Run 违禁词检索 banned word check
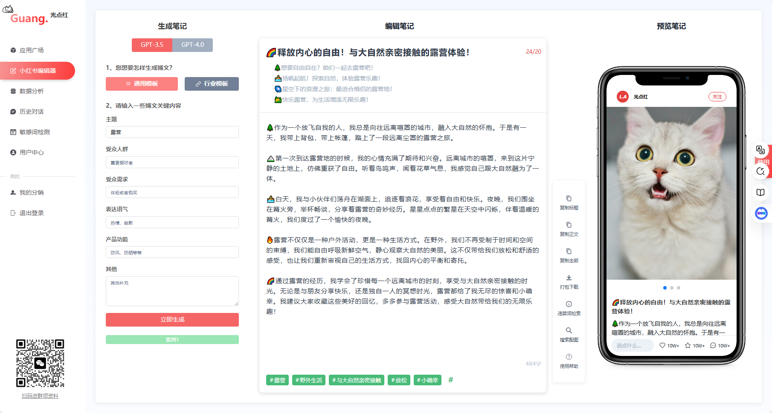 click(569, 304)
